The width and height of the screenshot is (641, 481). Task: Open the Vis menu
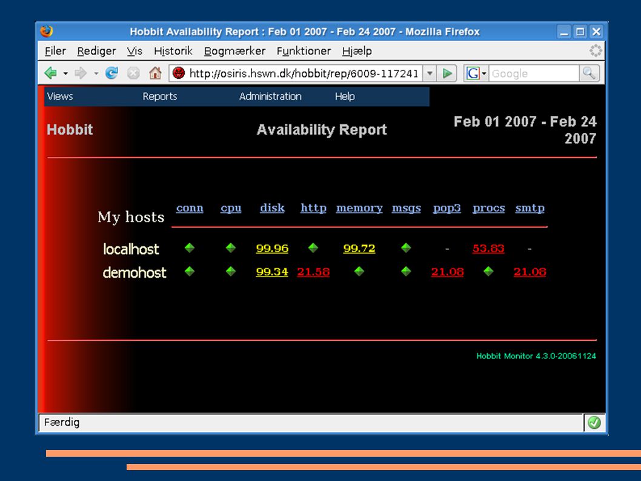click(135, 51)
